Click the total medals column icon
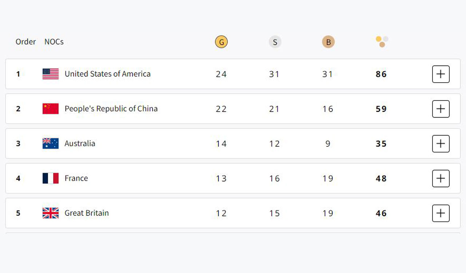The image size is (466, 273). [x=381, y=41]
